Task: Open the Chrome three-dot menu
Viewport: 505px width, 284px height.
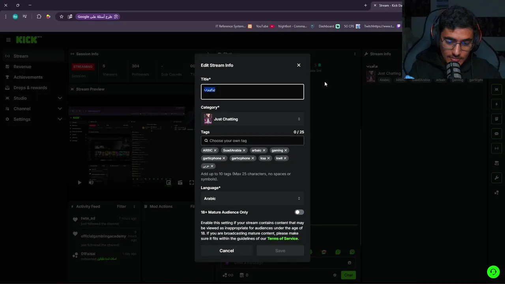Action: [6, 17]
